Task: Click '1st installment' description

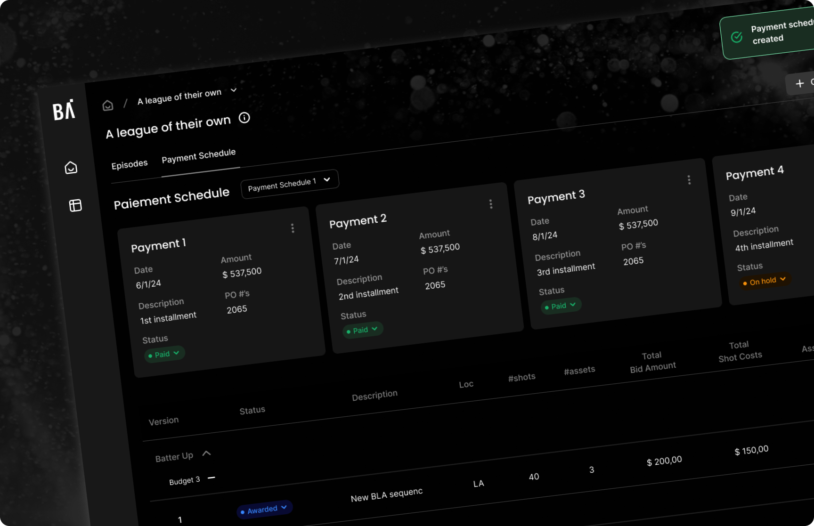Action: pos(168,318)
